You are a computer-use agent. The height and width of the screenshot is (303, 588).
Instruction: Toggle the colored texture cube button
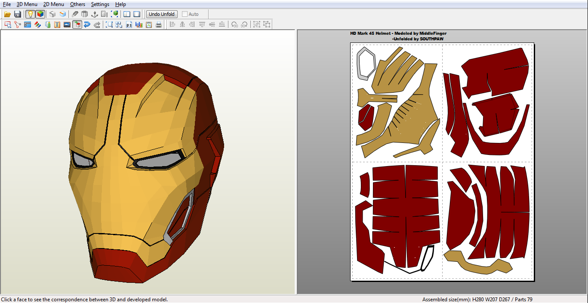pyautogui.click(x=40, y=14)
